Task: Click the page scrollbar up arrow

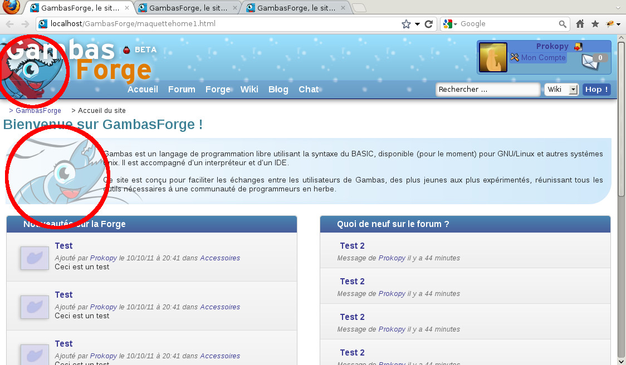Action: point(622,38)
